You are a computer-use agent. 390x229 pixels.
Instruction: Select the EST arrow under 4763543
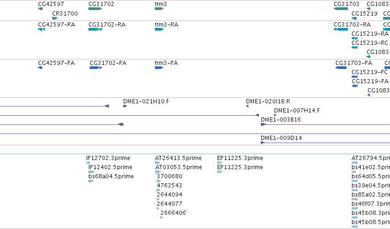(159, 190)
